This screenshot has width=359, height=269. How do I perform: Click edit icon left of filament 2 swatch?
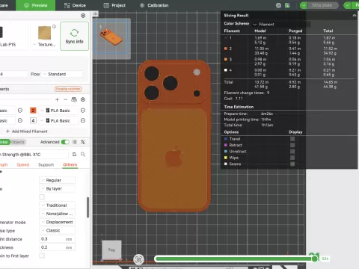pos(20,111)
